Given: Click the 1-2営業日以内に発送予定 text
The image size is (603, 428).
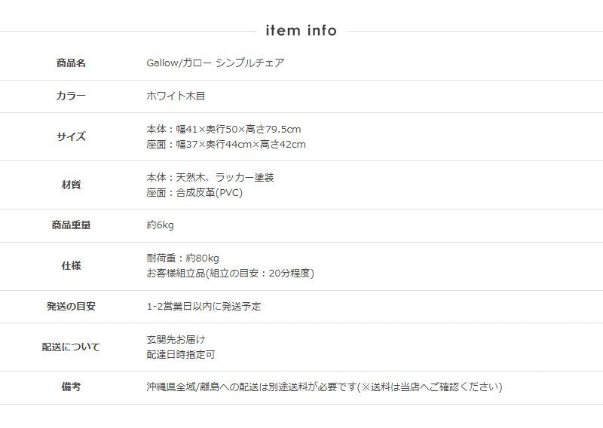Looking at the screenshot, I should (204, 307).
